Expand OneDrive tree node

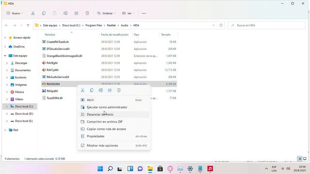5,47
